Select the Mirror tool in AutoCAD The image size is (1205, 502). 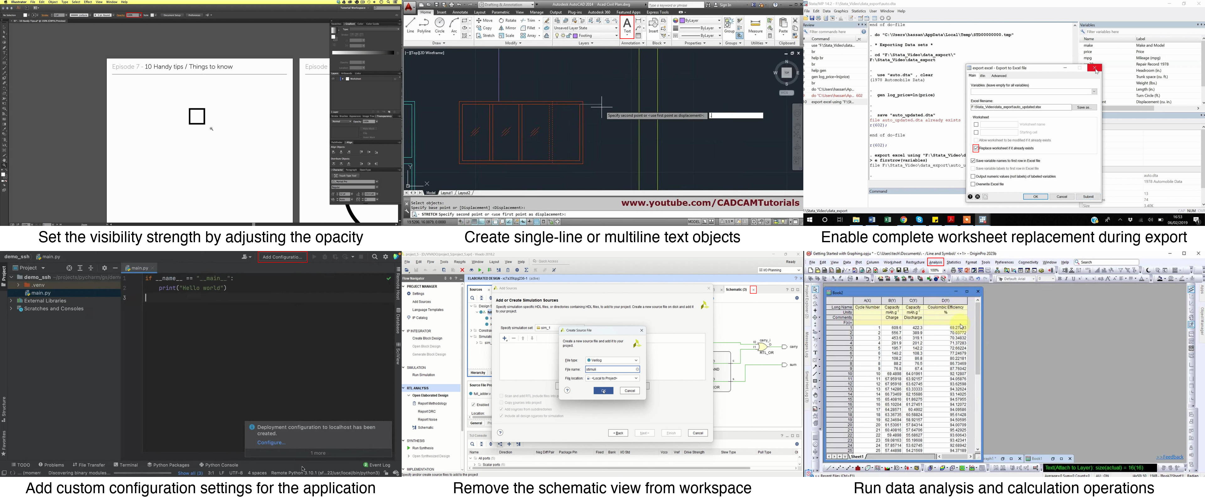(x=507, y=28)
